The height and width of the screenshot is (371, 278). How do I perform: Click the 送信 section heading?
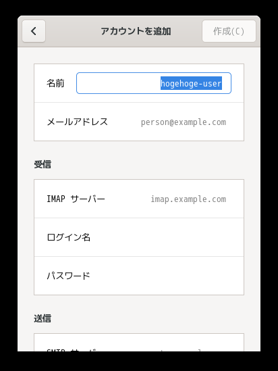(x=43, y=318)
